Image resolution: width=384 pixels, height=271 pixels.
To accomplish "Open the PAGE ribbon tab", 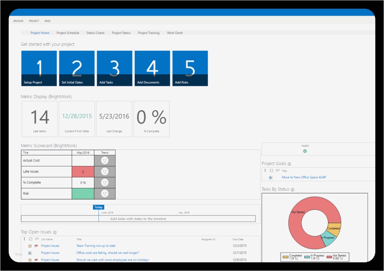I will 48,21.
